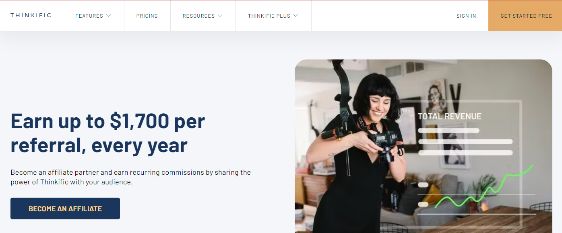Image resolution: width=562 pixels, height=233 pixels.
Task: Go to the Pricing page
Action: click(x=147, y=16)
